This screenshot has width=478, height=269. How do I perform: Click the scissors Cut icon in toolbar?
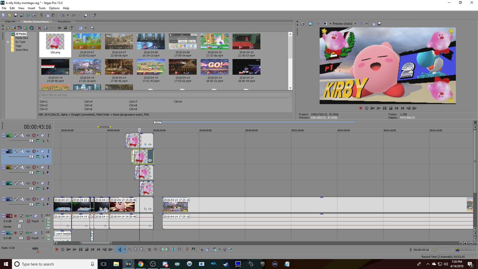pos(41,15)
